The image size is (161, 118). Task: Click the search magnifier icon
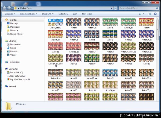click(157, 8)
